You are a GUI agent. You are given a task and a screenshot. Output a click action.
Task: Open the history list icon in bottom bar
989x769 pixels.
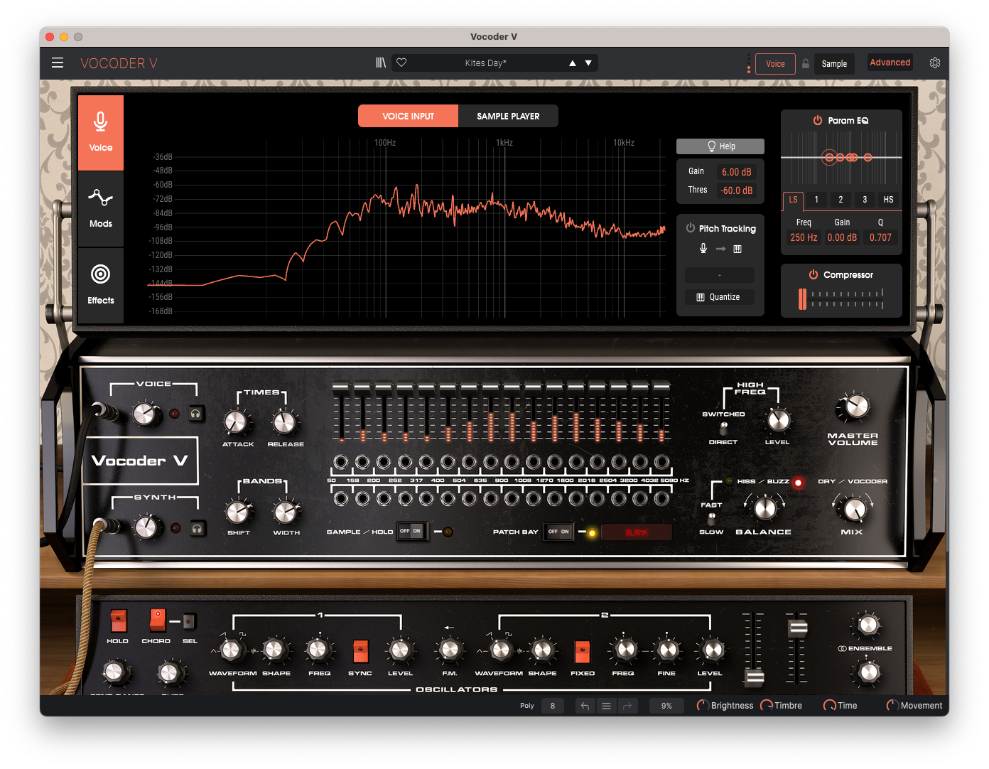pos(606,706)
